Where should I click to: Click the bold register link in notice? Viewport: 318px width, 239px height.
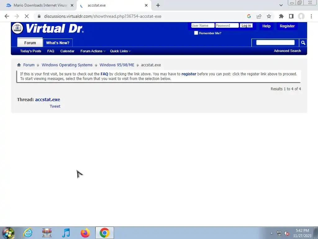click(189, 74)
